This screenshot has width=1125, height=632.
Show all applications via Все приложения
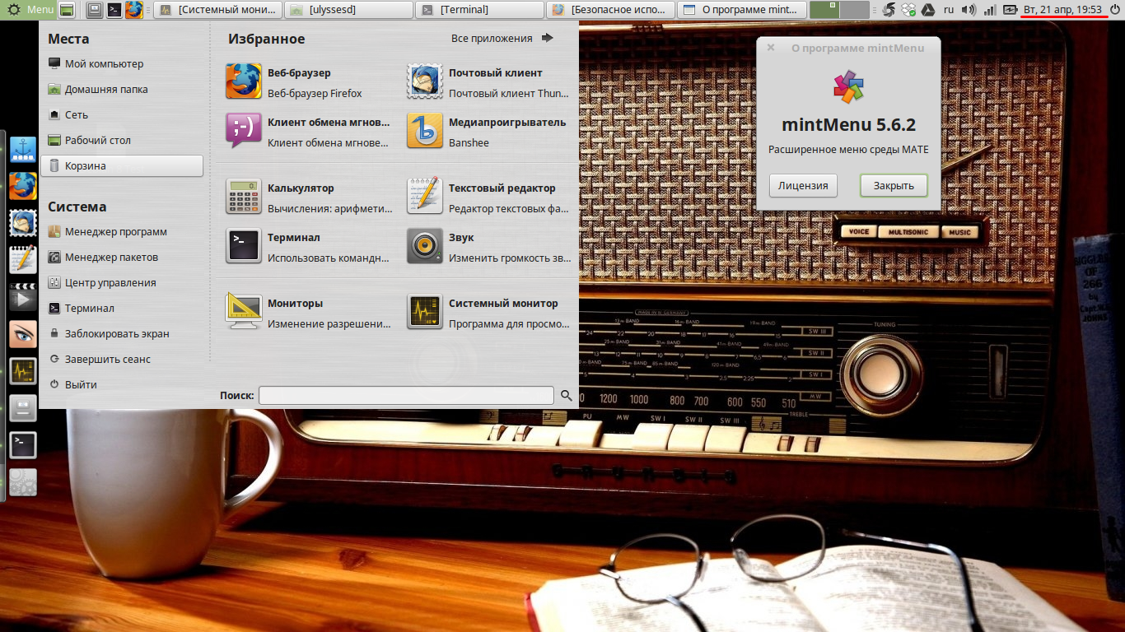click(502, 38)
